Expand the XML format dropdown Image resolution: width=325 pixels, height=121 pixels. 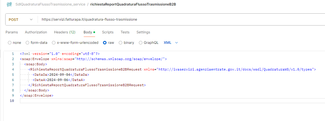coord(171,43)
